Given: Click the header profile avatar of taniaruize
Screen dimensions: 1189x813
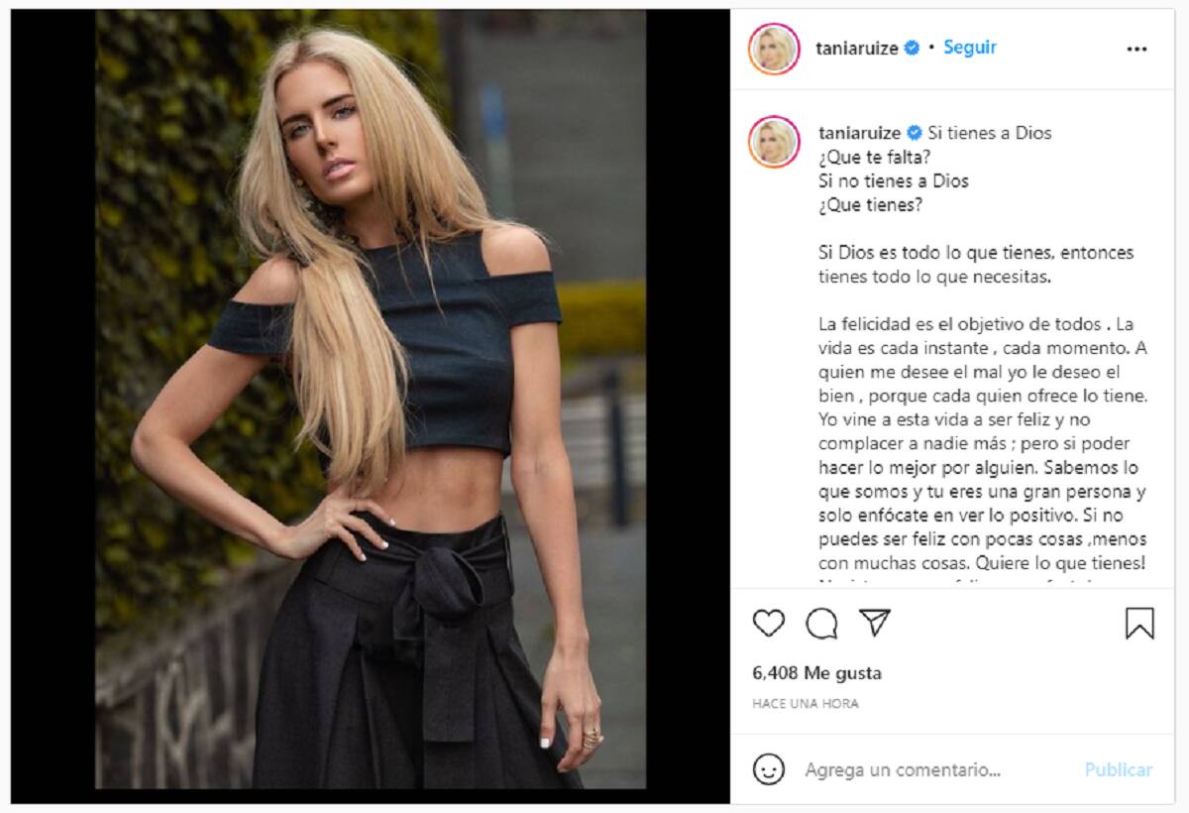Looking at the screenshot, I should pos(774,49).
